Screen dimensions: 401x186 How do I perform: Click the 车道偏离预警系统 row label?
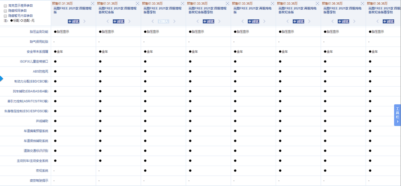(x=36, y=131)
